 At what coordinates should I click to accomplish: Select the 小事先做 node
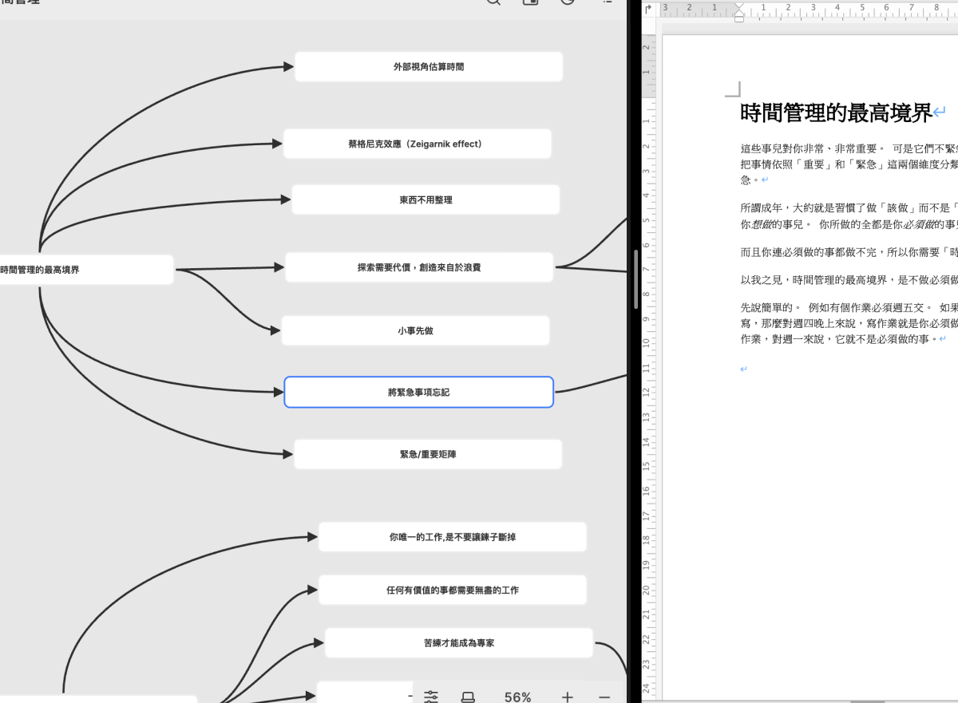415,330
